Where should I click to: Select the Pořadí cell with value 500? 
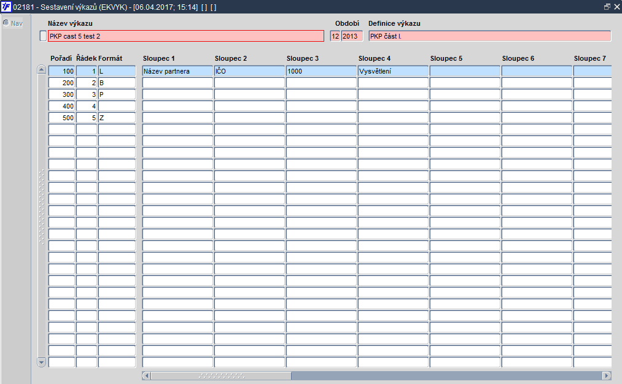pyautogui.click(x=61, y=118)
